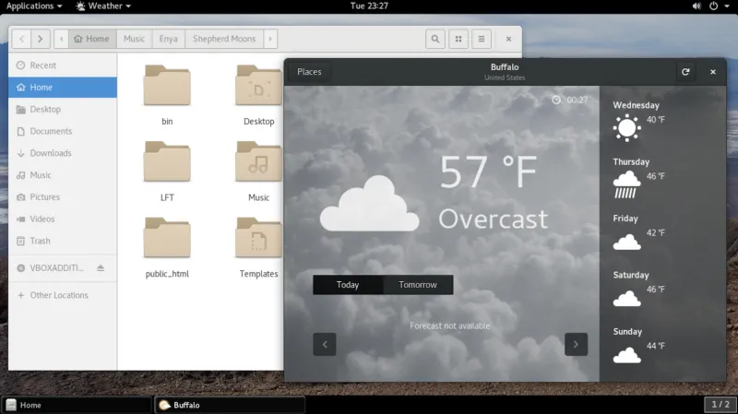Navigate to Shepherd Moons in path bar
Screen dimensions: 738x414
[x=222, y=40]
